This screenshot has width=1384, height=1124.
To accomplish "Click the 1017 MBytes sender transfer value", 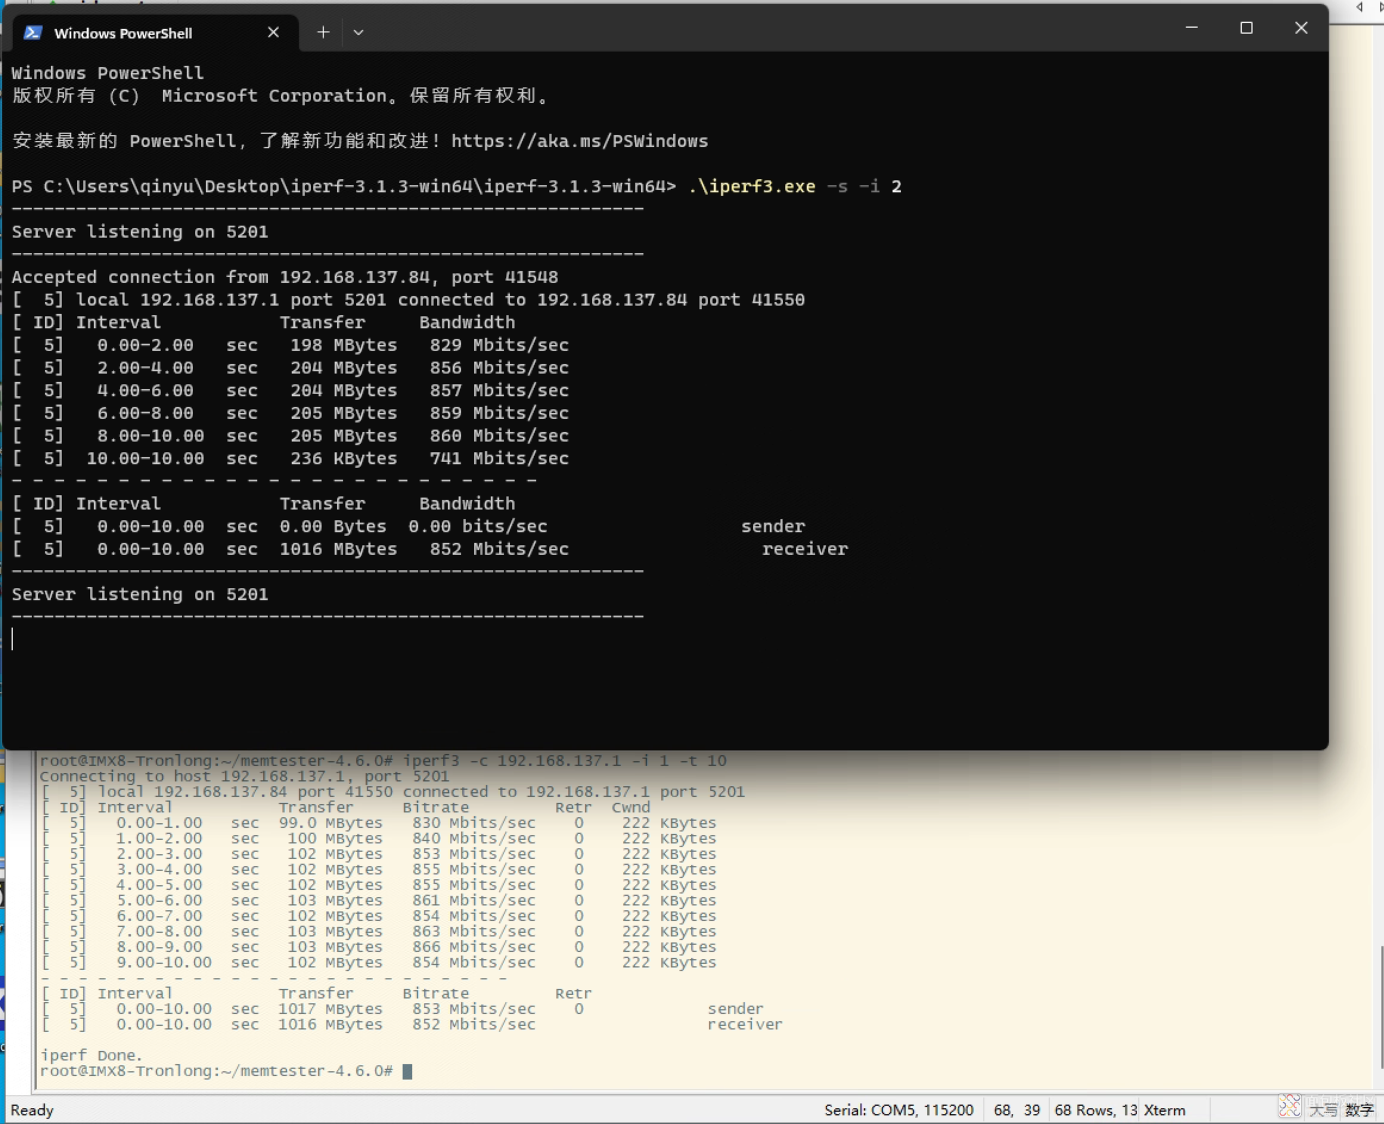I will point(331,1009).
